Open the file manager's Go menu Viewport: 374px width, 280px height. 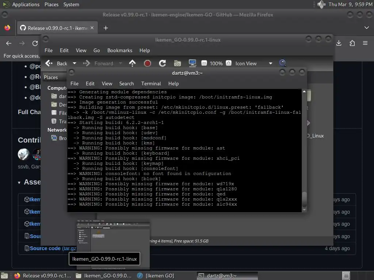[x=96, y=50]
